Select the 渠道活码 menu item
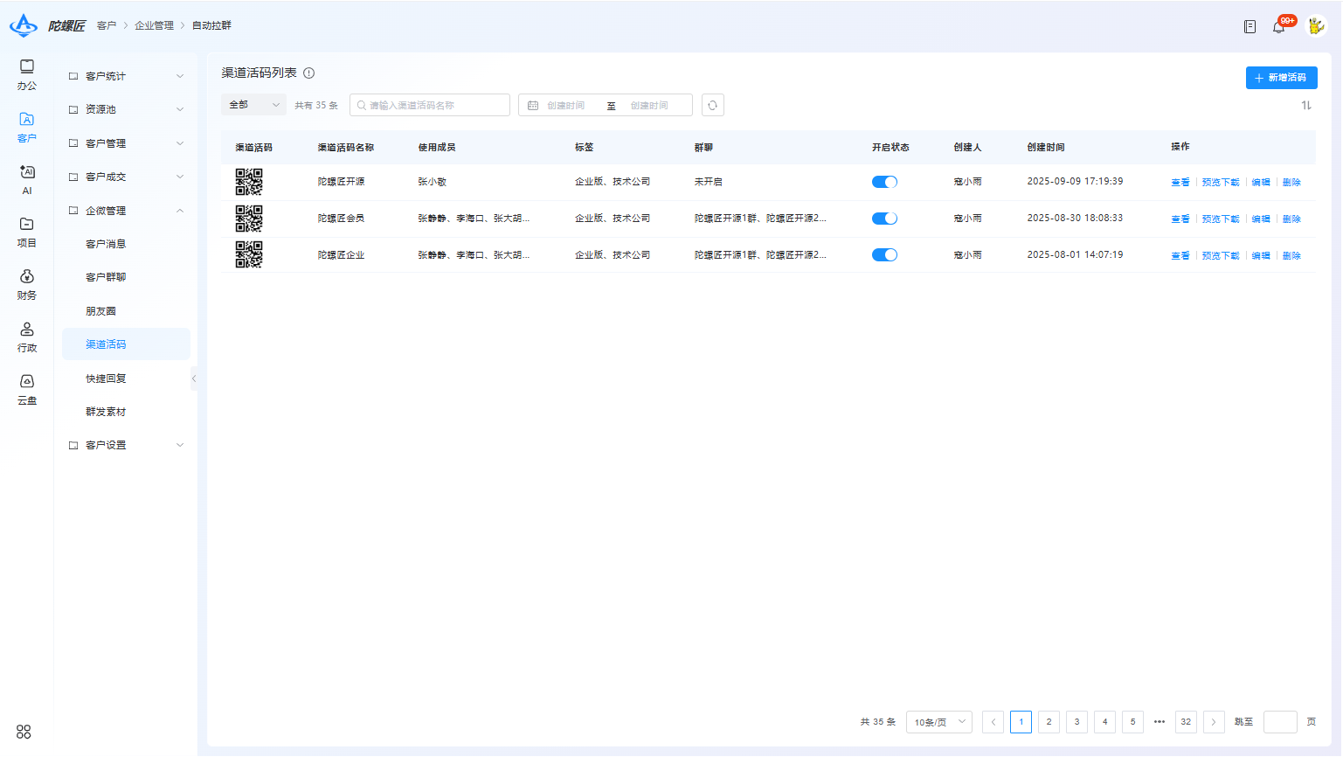The width and height of the screenshot is (1343, 757). pos(126,344)
